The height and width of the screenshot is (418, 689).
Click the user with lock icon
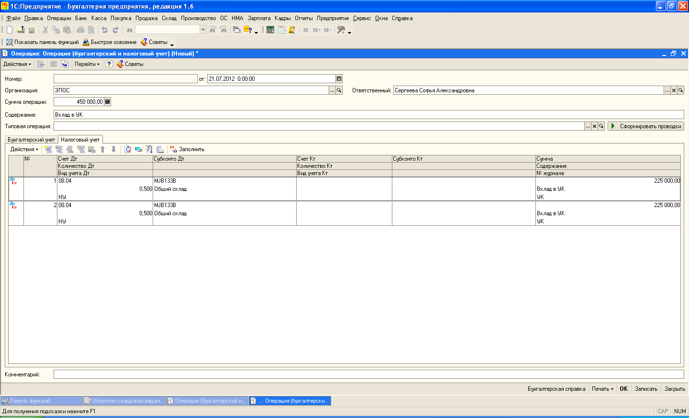(292, 30)
